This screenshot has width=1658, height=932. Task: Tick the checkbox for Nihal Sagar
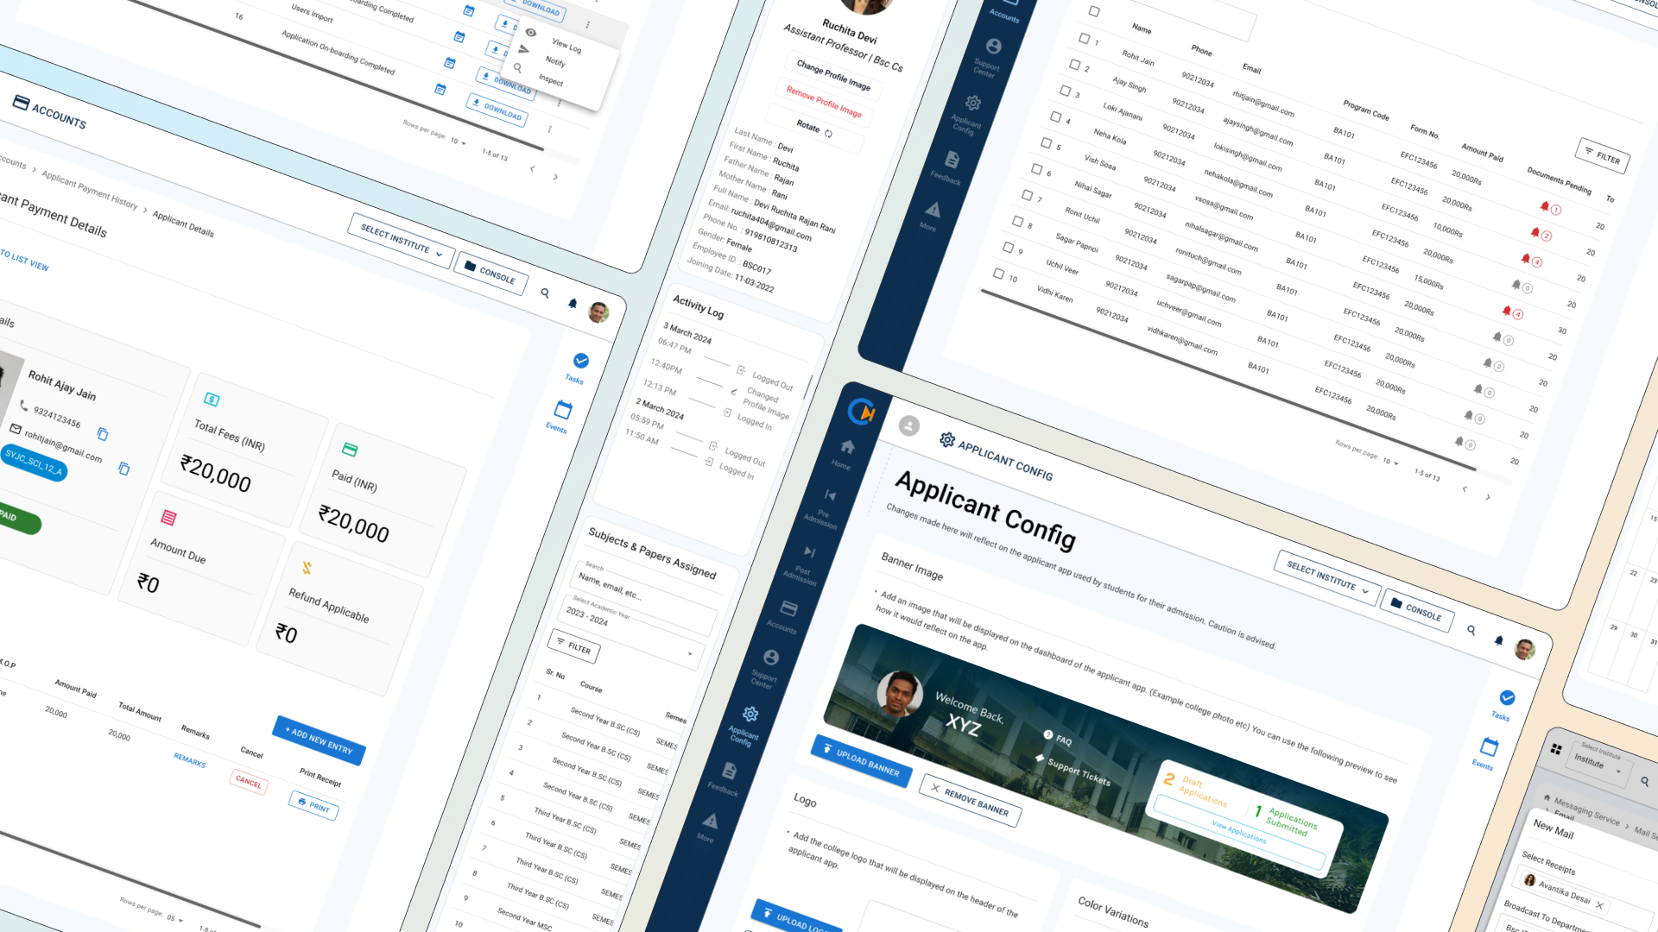[1036, 169]
